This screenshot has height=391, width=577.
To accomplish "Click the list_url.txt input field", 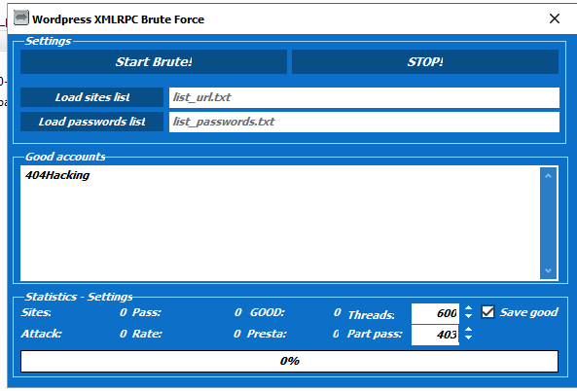I will pos(364,97).
